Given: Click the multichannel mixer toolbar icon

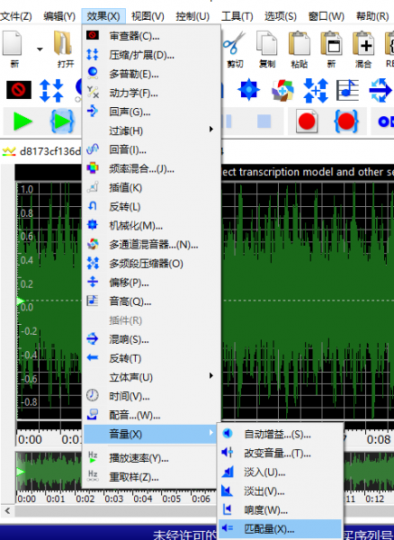Looking at the screenshot, I should (282, 90).
